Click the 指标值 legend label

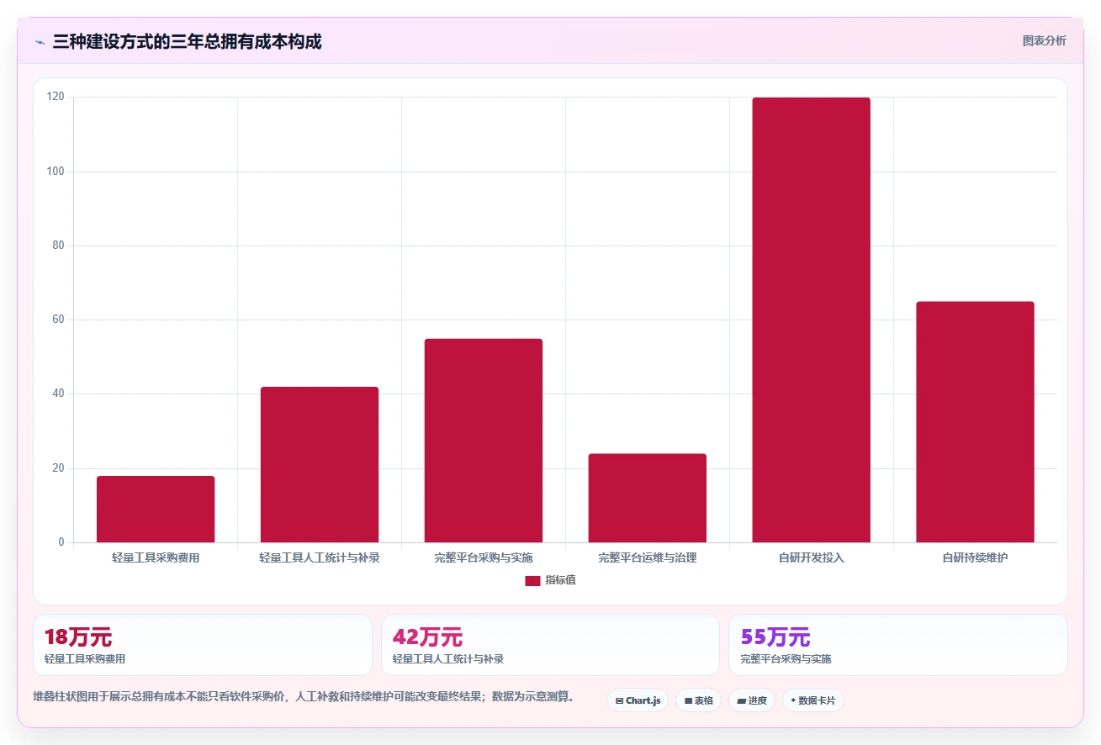560,580
